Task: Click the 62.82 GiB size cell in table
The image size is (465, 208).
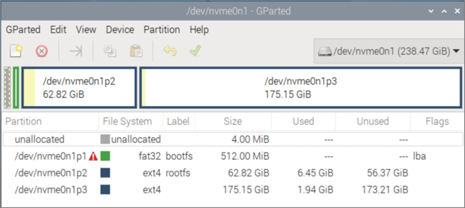Action: coord(248,173)
